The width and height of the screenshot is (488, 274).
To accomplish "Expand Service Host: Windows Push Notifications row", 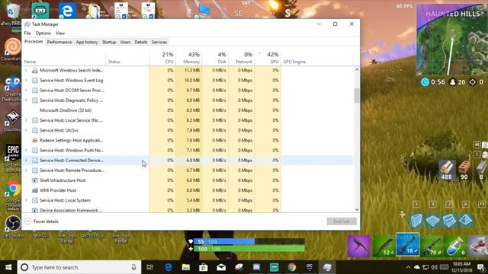I will [x=26, y=151].
